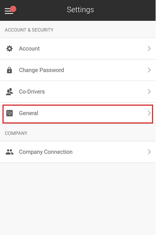Open General settings
The height and width of the screenshot is (235, 156).
click(x=78, y=114)
